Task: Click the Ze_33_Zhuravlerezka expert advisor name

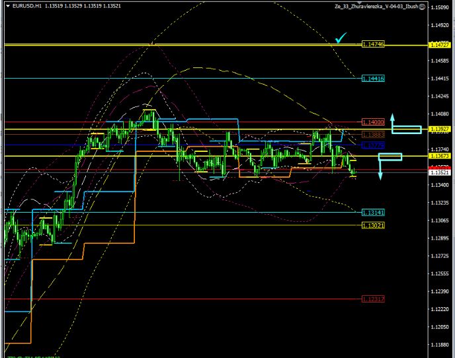Action: click(x=384, y=7)
